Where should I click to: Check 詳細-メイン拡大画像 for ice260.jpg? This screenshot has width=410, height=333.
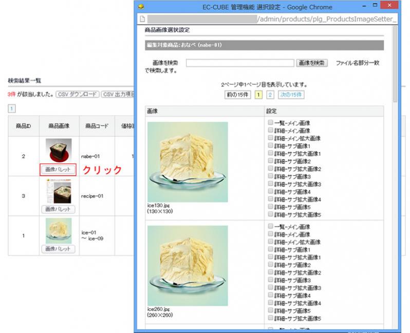[x=270, y=242]
